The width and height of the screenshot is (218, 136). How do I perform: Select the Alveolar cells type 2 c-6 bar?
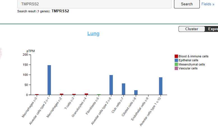pyautogui.click(x=111, y=85)
